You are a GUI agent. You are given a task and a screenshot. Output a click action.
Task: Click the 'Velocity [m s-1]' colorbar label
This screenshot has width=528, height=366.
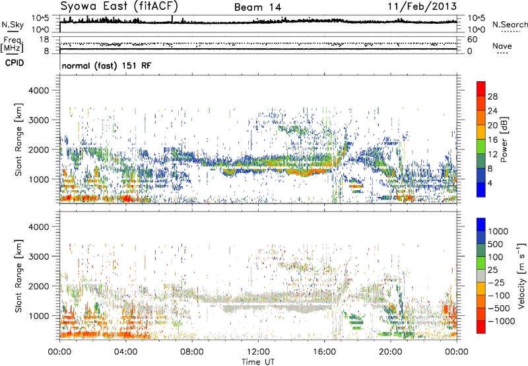[521, 275]
